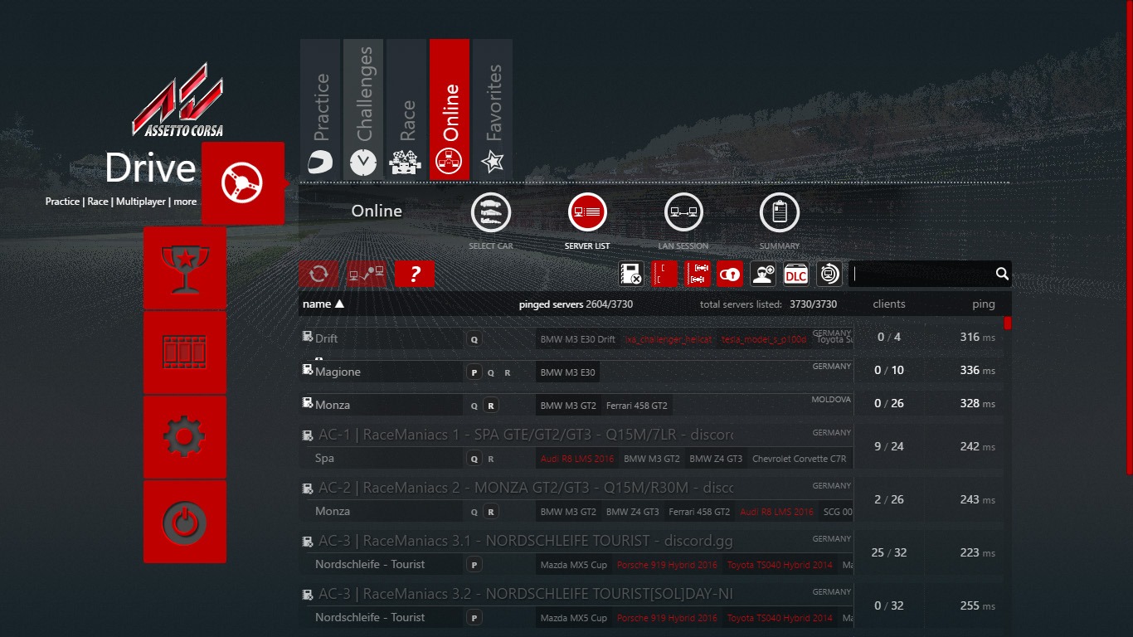This screenshot has width=1133, height=637.
Task: Open the Server List step
Action: click(587, 213)
